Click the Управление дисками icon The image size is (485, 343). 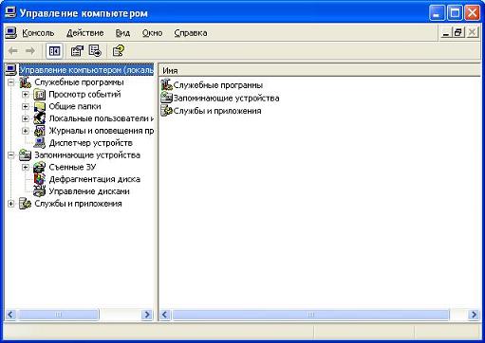[40, 191]
